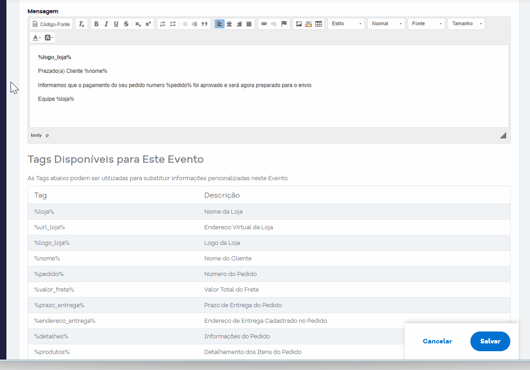Embed a YouTube video
Screen dimensions: 530x370
click(x=309, y=24)
